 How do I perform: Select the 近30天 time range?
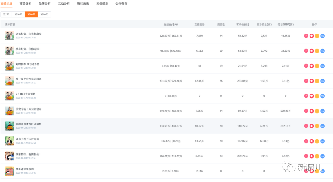[x=18, y=14]
